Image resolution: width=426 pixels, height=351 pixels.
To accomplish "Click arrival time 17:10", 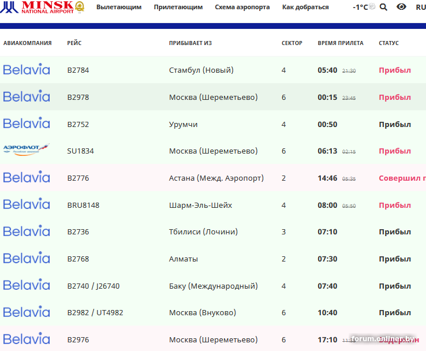I will click(327, 340).
